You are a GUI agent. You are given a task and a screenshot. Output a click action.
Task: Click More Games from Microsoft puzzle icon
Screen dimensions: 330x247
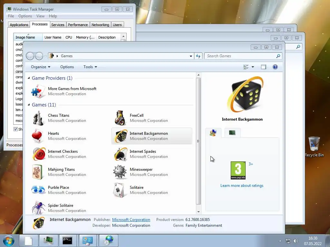pos(38,91)
